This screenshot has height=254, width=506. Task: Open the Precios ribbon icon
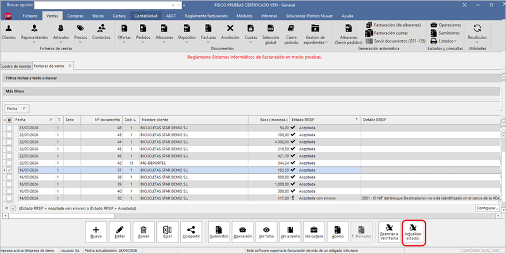80,34
